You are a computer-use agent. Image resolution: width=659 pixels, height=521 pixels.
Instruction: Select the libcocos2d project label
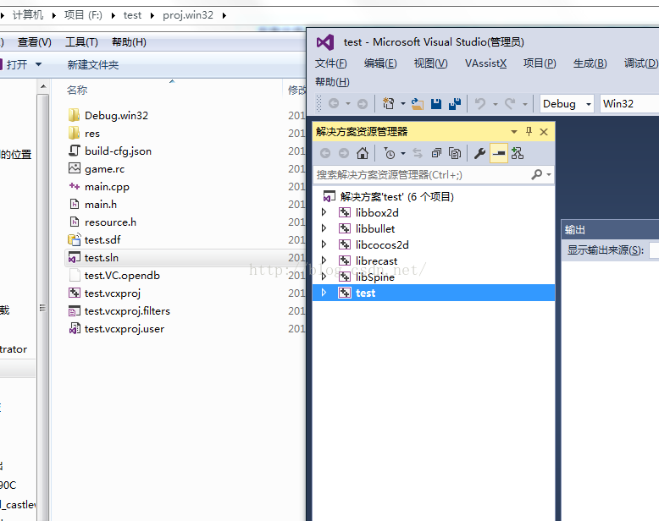point(382,244)
